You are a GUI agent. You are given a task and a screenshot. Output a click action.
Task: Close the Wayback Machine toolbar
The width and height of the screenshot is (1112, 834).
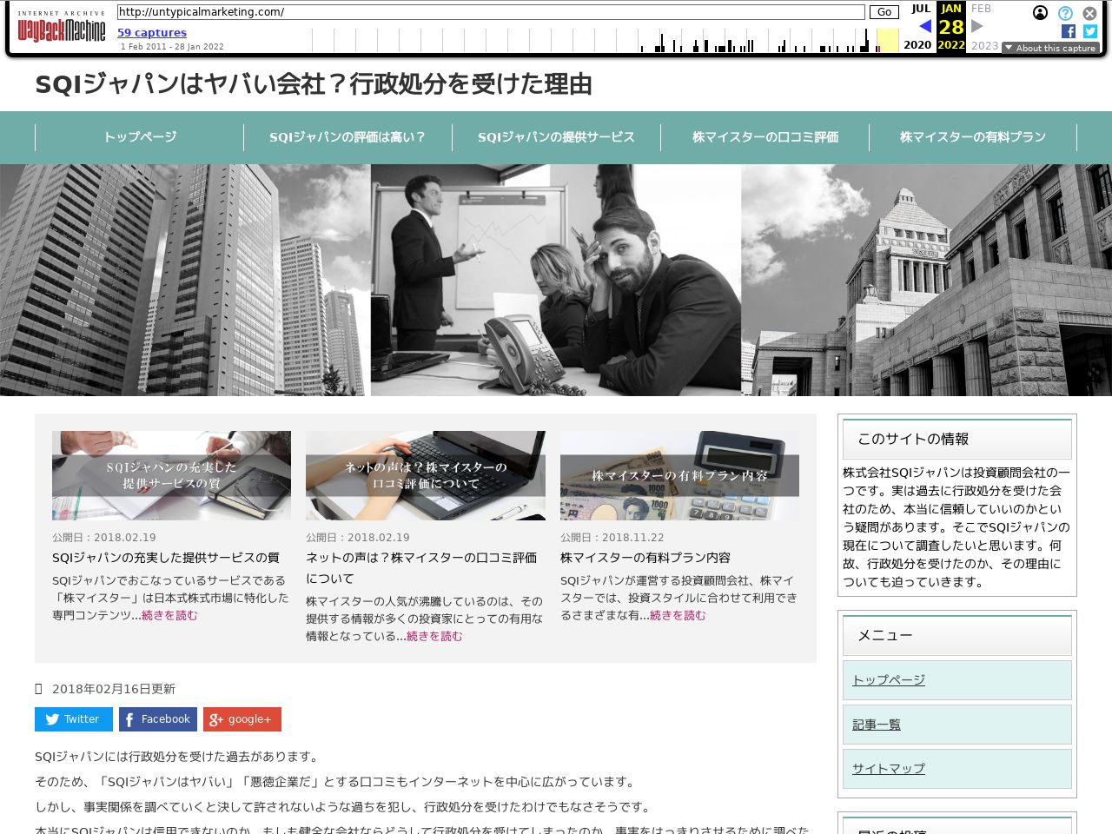coord(1089,13)
